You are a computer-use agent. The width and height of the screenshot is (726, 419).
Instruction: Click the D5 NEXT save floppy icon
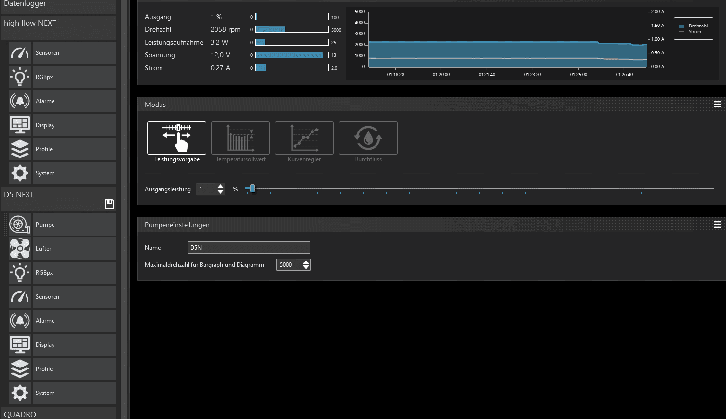tap(109, 204)
